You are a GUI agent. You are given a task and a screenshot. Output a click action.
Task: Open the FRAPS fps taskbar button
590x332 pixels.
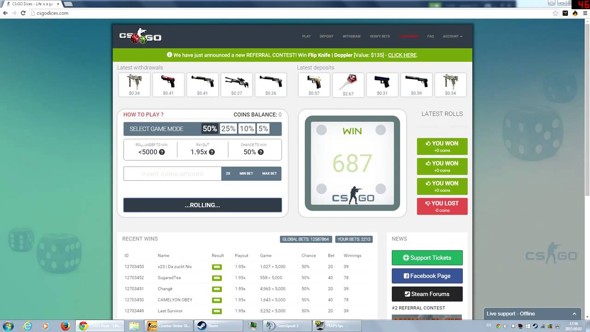pos(337,326)
